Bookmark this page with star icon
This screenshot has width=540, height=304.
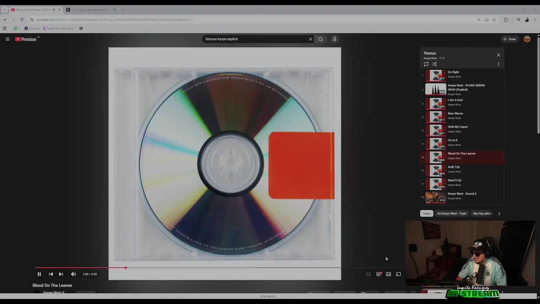pyautogui.click(x=494, y=19)
